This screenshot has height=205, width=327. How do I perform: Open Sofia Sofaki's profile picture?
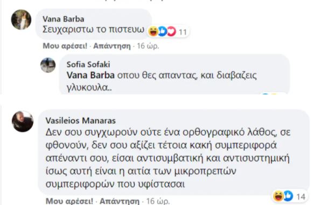tap(48, 65)
